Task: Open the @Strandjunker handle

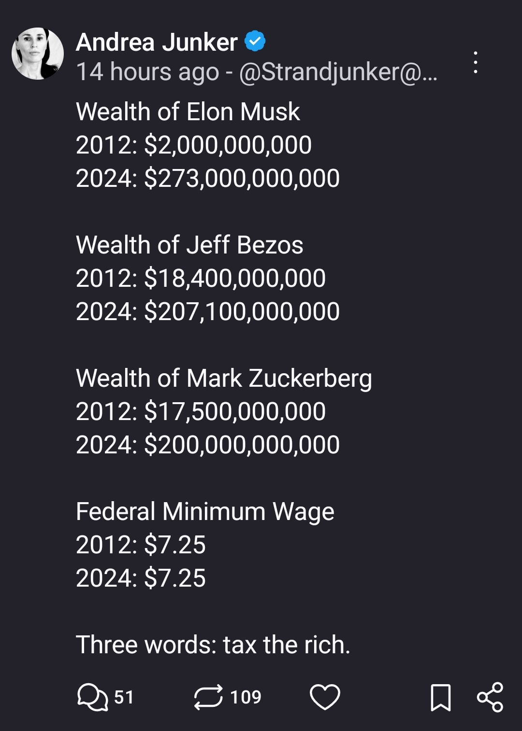Action: [338, 72]
